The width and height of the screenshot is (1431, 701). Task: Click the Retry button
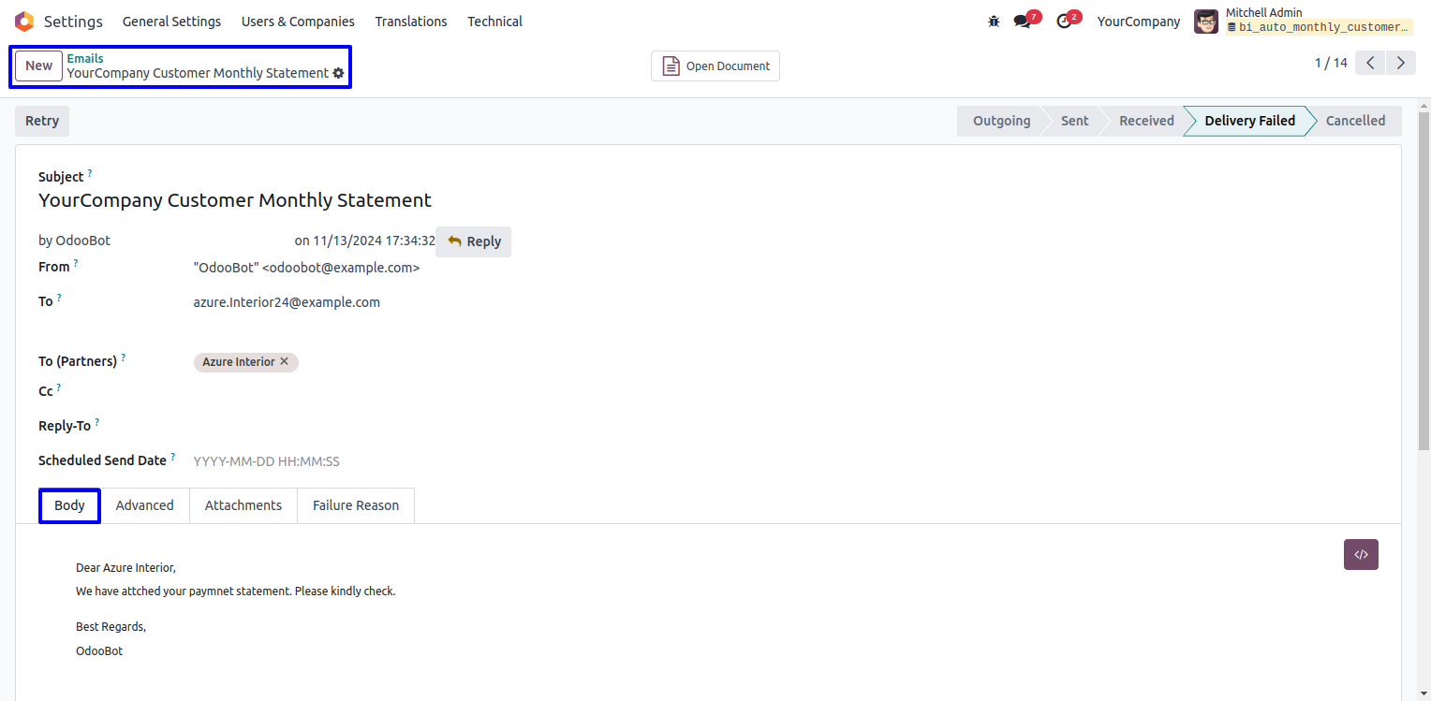click(42, 121)
